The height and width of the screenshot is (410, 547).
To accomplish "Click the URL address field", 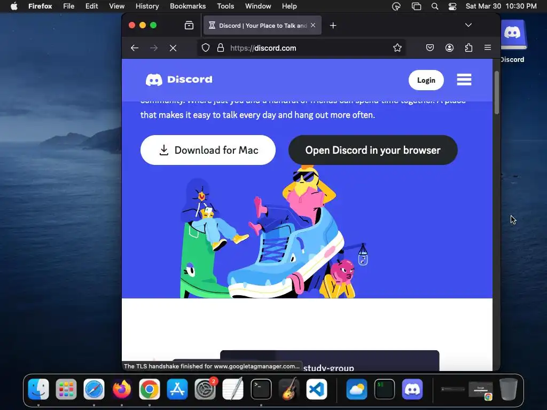I will click(x=301, y=48).
